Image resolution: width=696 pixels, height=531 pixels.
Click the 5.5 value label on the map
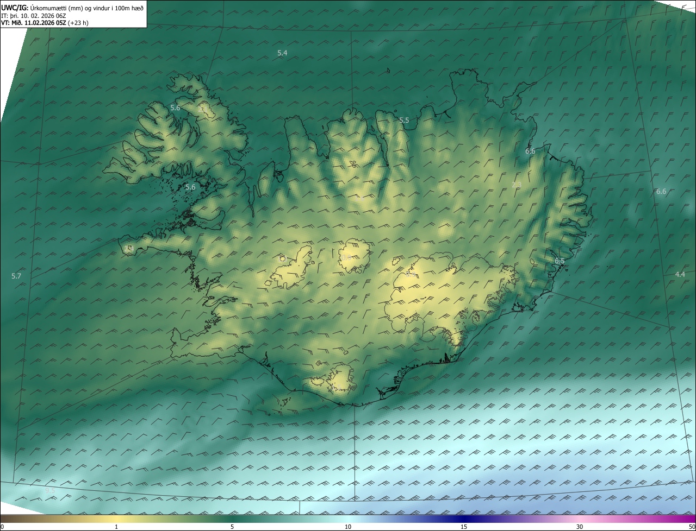click(x=404, y=120)
